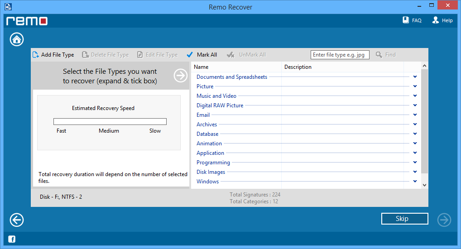Screen dimensions: 461x249
Task: Click the file type list scrollbar thumb
Action: click(x=424, y=121)
